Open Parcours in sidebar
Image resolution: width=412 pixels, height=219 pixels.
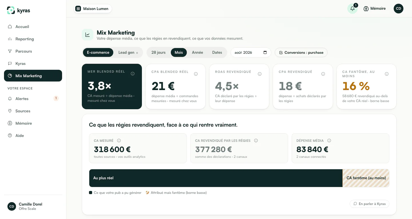(33, 51)
